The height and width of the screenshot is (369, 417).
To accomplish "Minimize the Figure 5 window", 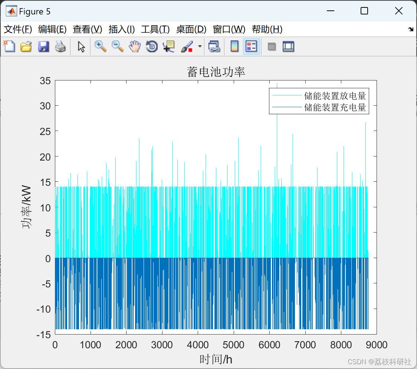I will click(x=331, y=11).
